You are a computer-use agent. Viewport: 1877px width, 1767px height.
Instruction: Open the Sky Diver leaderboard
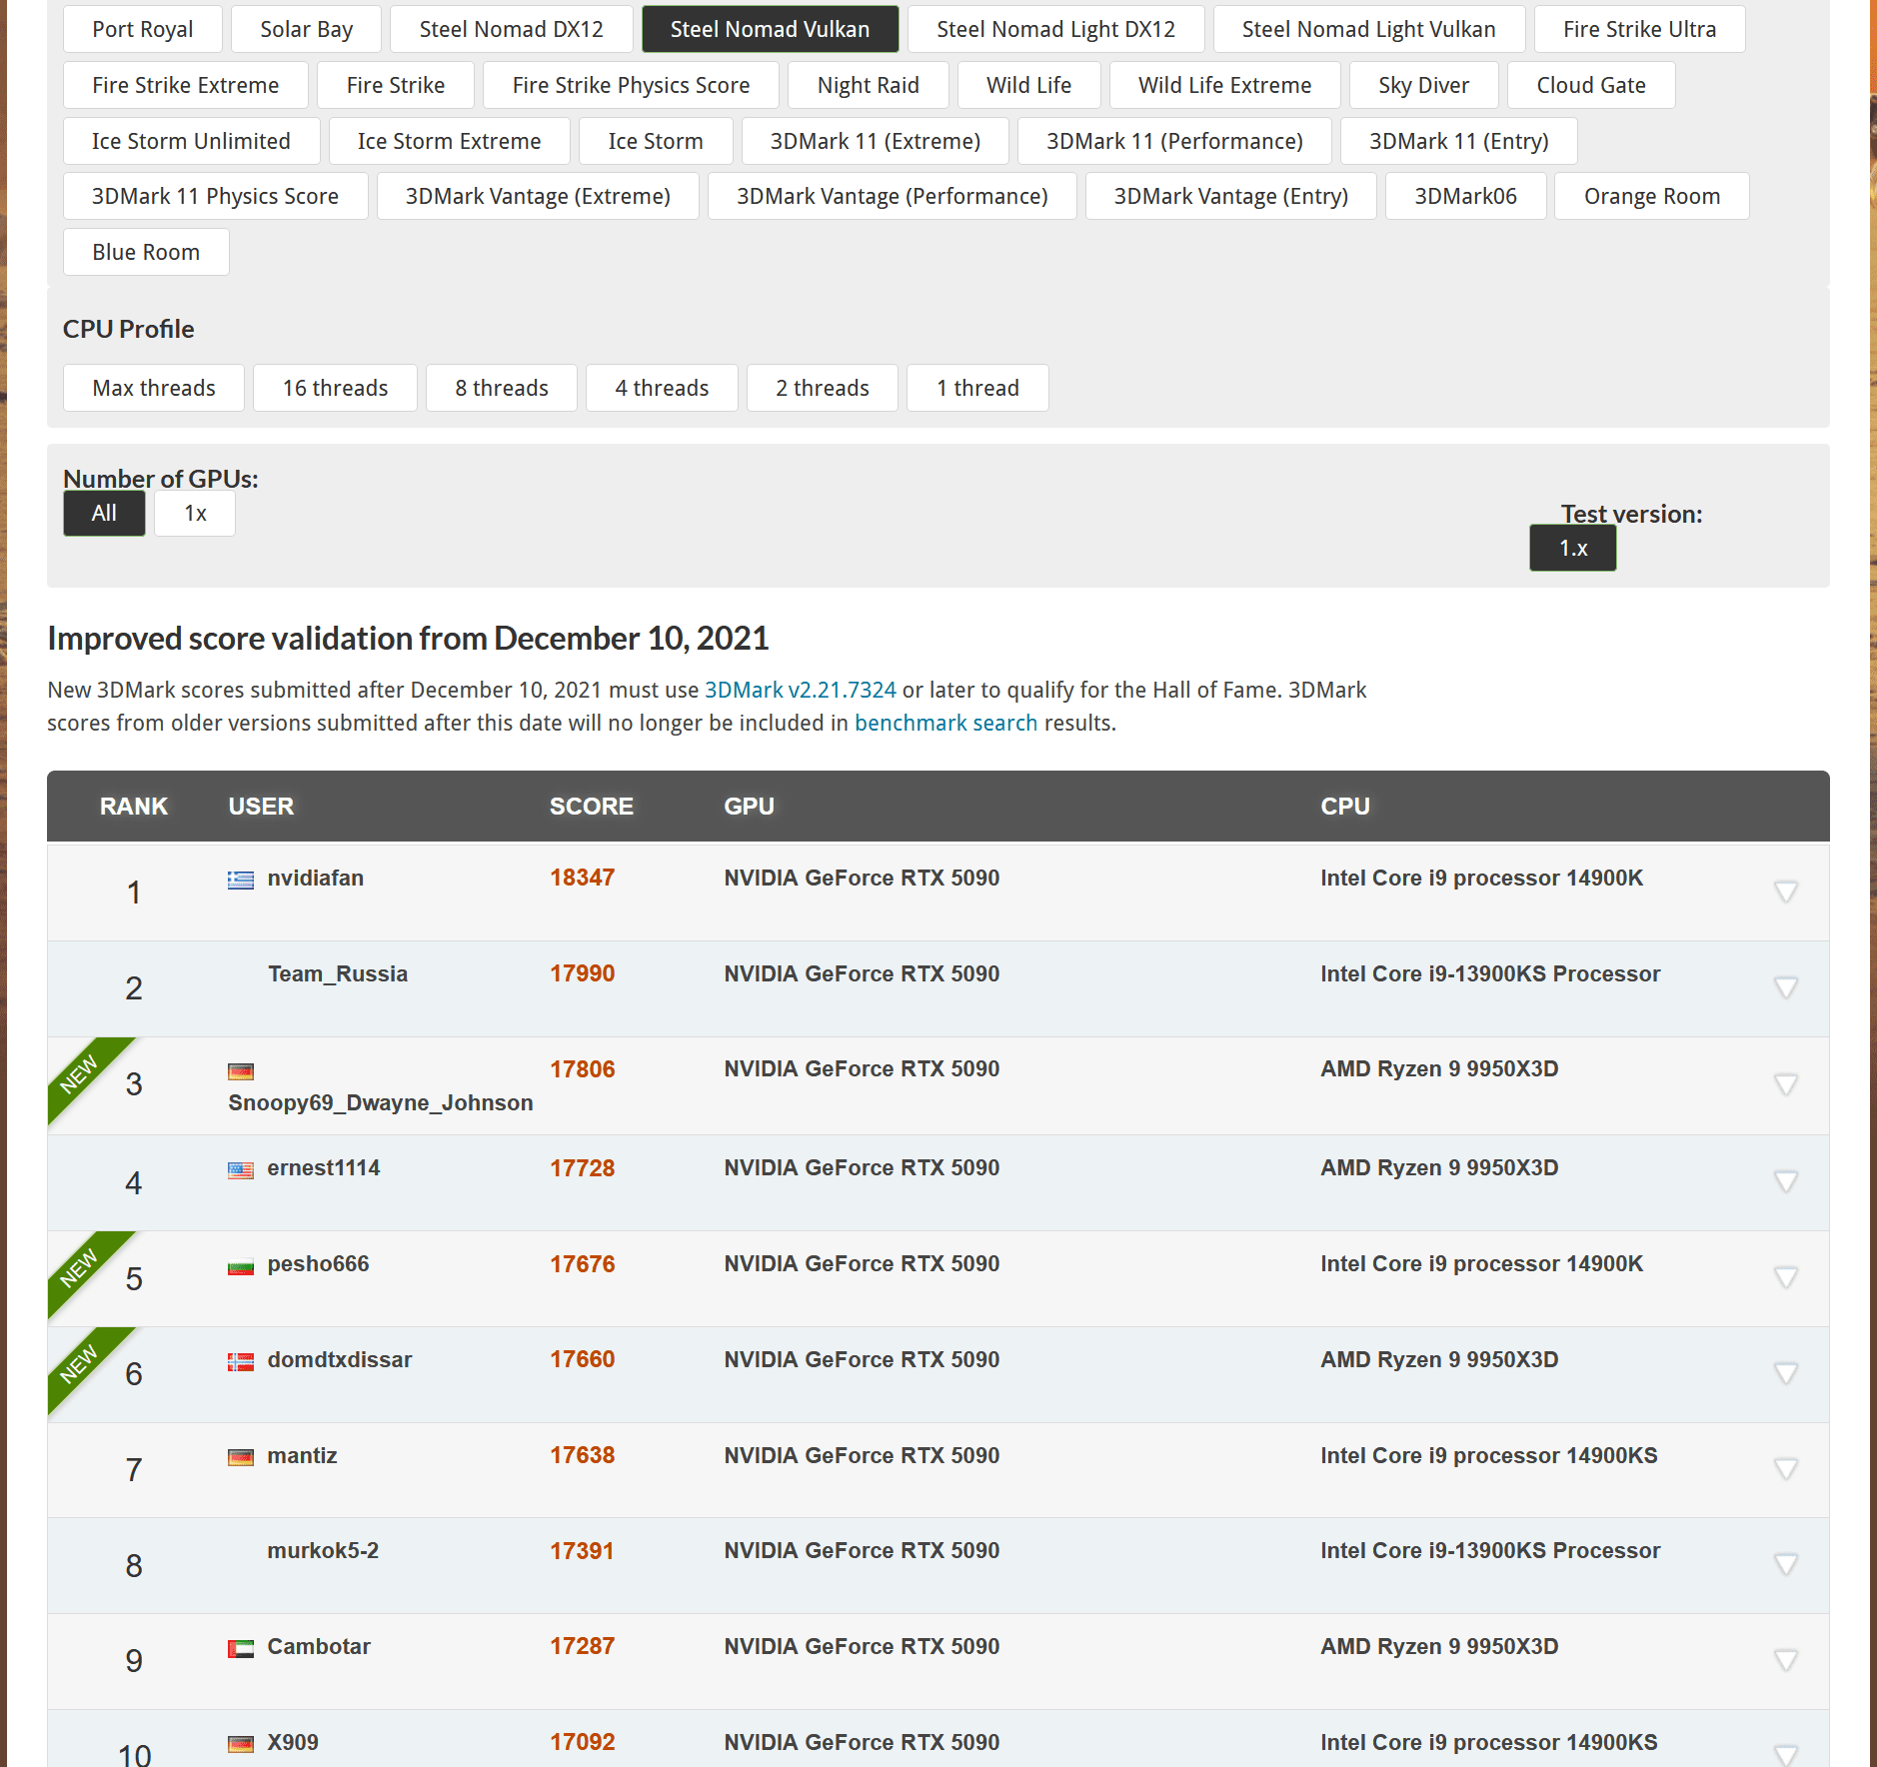click(x=1424, y=85)
